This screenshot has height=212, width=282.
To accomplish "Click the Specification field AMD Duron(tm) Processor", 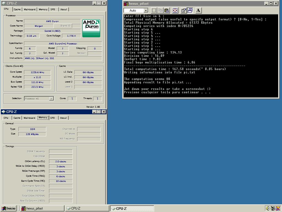I will point(63,44).
